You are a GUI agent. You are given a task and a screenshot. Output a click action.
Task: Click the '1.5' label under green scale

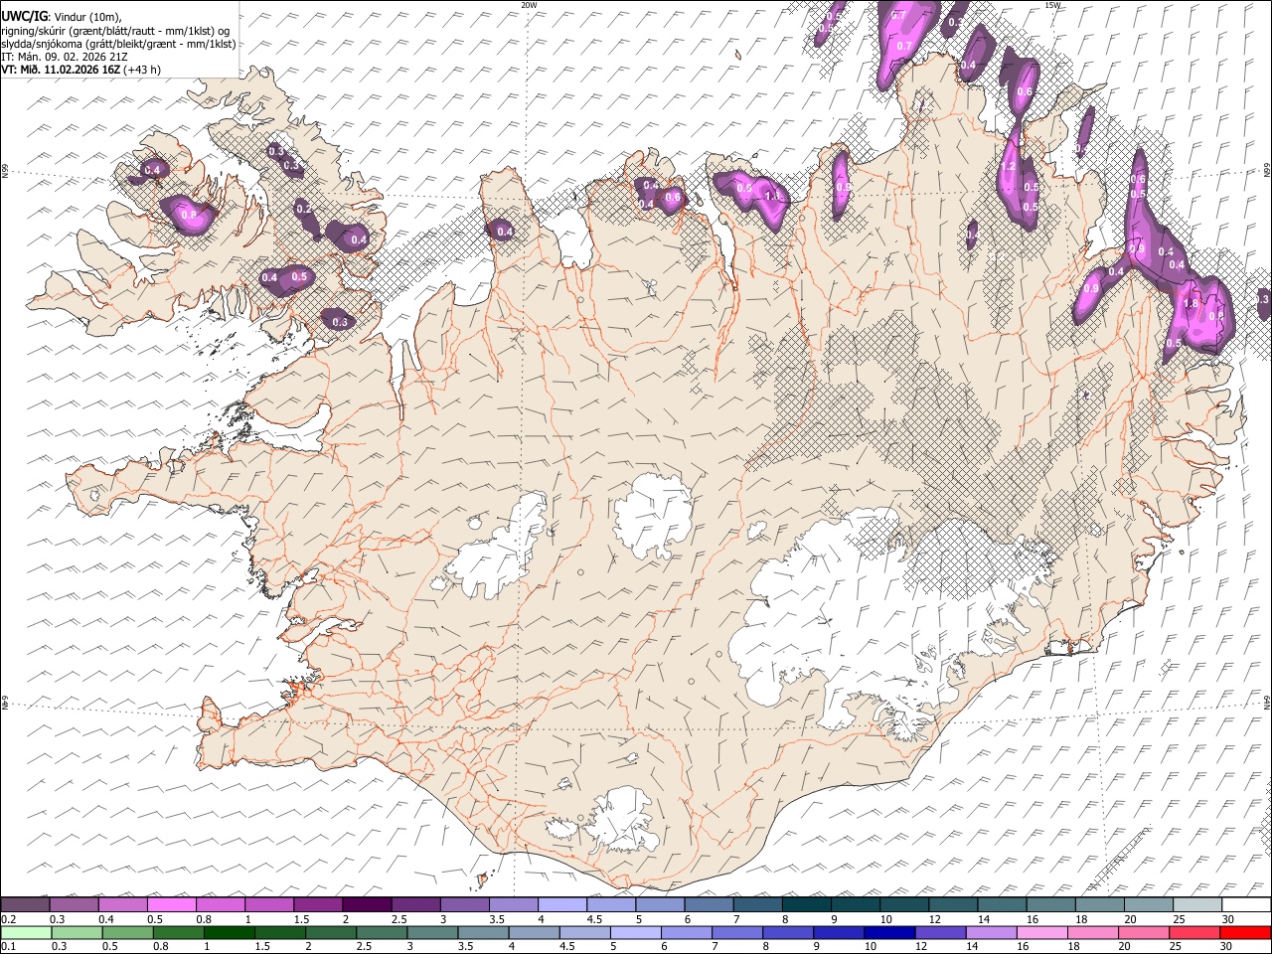coord(262,946)
